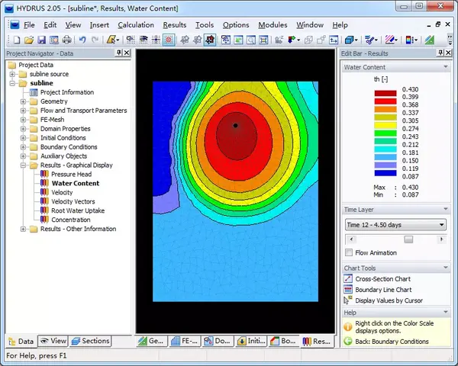Switch to the FE-Mesh view tab

185,341
